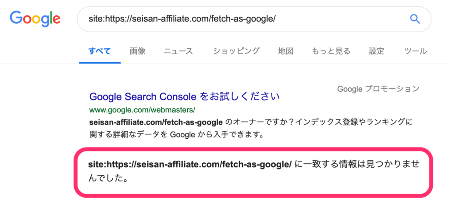Image resolution: width=449 pixels, height=198 pixels.
Task: Open the ニュース results tab
Action: tap(178, 51)
